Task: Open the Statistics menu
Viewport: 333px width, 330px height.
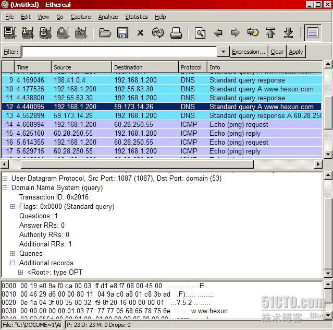Action: tap(136, 17)
